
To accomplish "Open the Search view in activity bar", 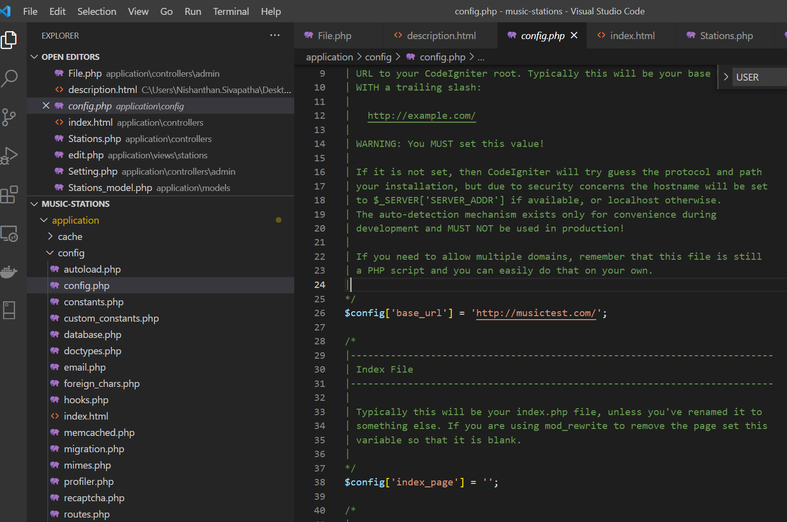I will 9,78.
